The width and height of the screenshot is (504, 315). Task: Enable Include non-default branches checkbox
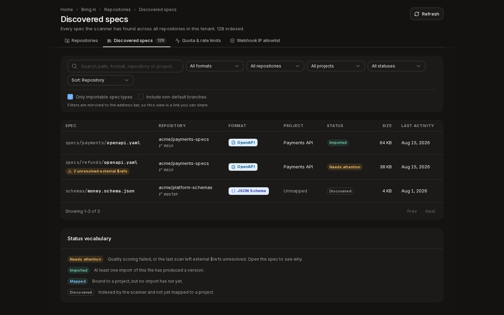pos(141,97)
